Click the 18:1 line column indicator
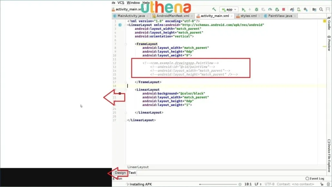The height and width of the screenshot is (187, 332). pyautogui.click(x=248, y=184)
